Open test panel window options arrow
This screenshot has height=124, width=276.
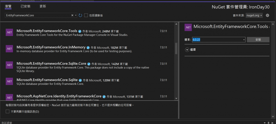[x=265, y=123]
